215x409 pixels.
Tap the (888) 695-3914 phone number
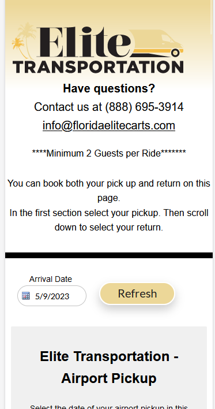(x=145, y=107)
